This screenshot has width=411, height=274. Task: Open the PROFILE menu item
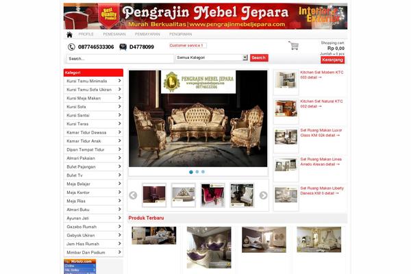click(86, 34)
